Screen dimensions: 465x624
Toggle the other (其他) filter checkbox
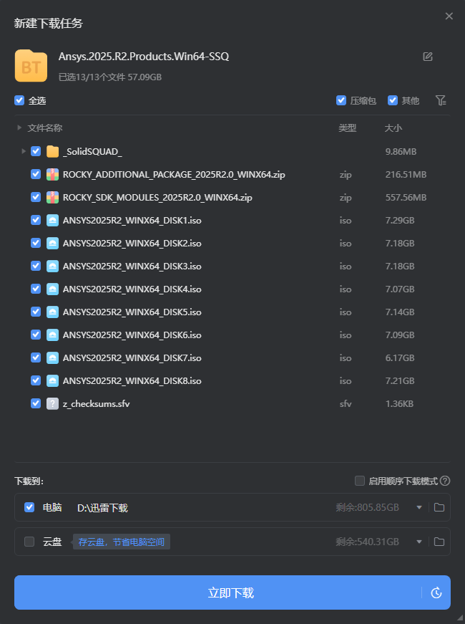tap(393, 100)
